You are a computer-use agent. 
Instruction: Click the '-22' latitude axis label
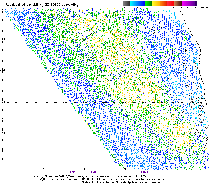click(x=3, y=40)
